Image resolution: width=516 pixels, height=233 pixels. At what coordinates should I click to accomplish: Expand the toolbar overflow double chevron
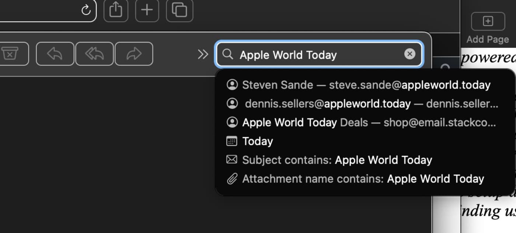pos(203,54)
